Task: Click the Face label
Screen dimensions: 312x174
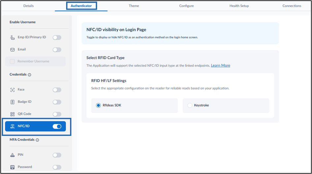Action: point(21,89)
